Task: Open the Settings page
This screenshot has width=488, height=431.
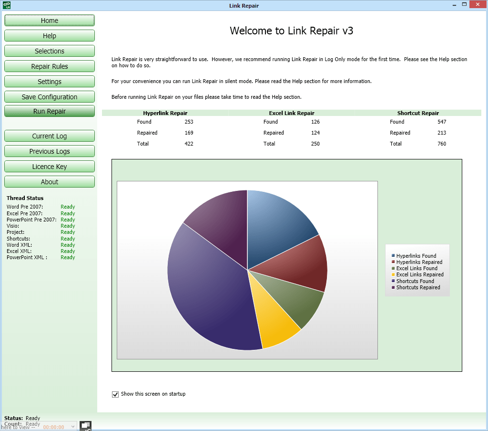Action: [x=50, y=82]
